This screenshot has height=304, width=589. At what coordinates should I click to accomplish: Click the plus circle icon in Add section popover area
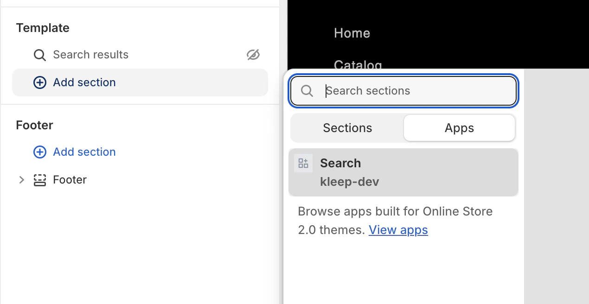click(40, 82)
